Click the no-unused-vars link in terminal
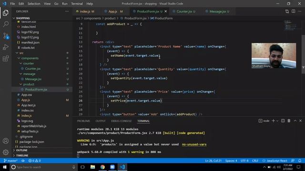Image resolution: width=305 pixels, height=171 pixels. [194, 144]
